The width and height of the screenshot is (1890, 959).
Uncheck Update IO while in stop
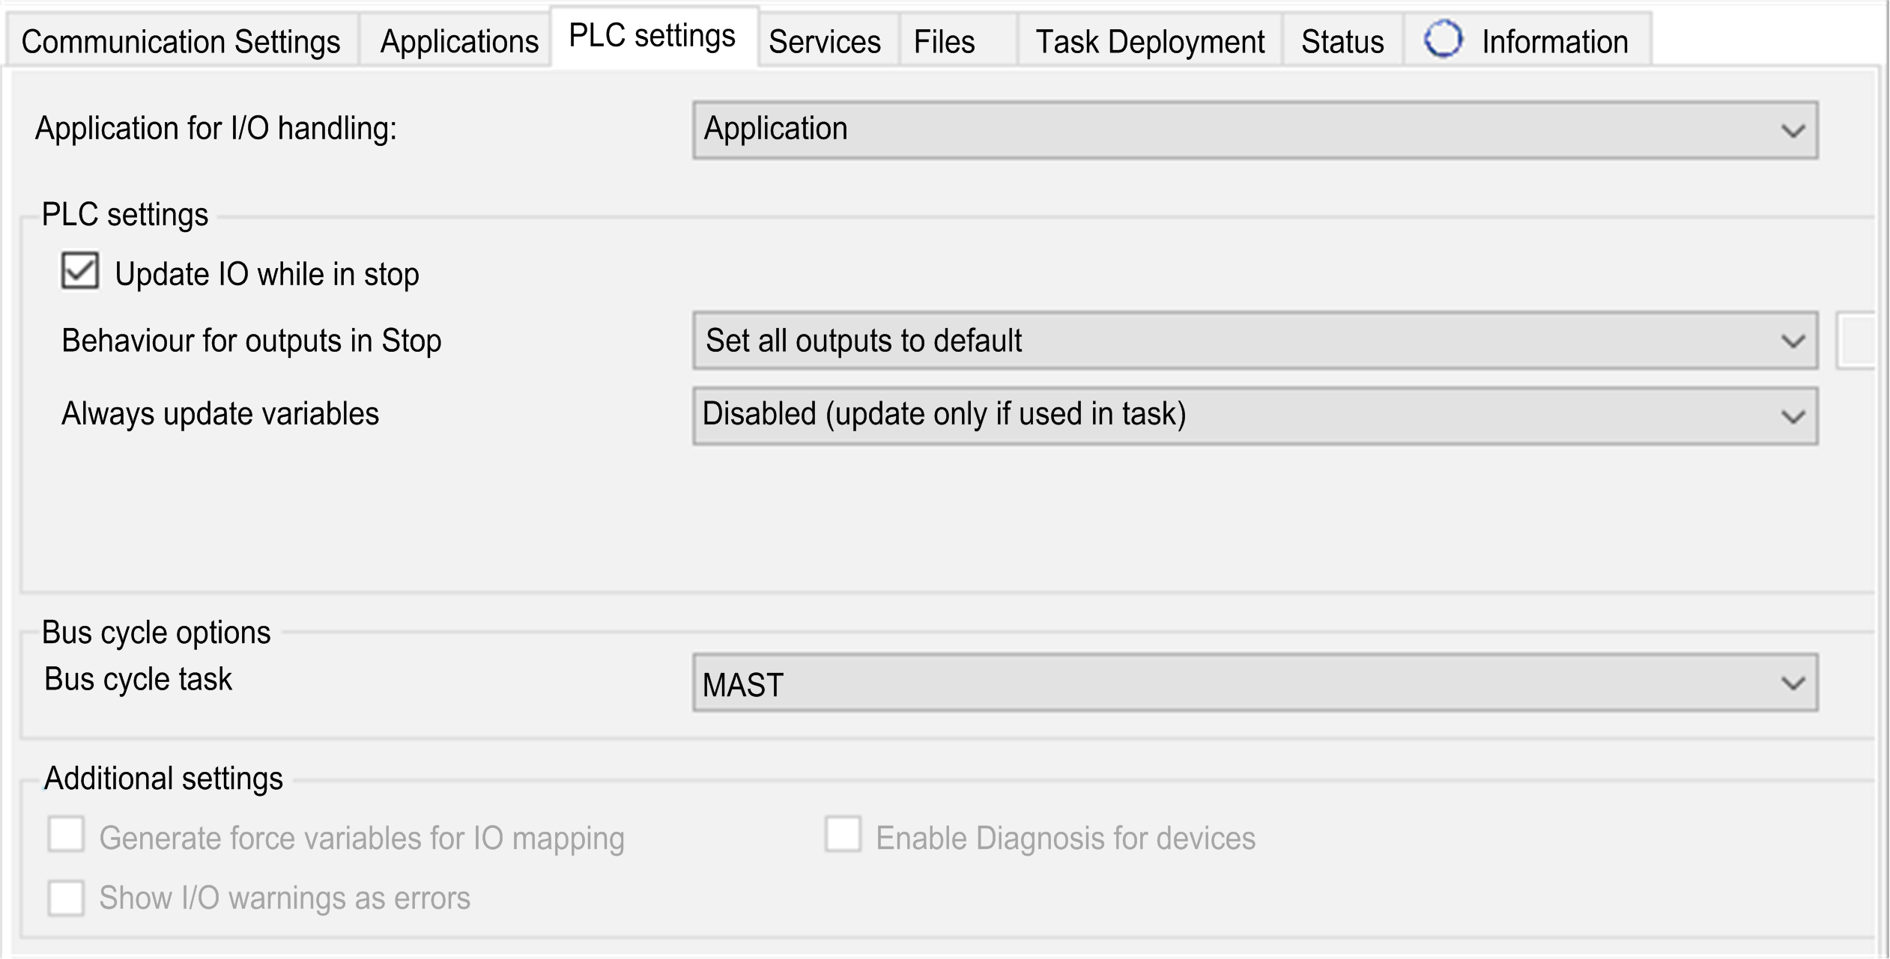point(80,270)
